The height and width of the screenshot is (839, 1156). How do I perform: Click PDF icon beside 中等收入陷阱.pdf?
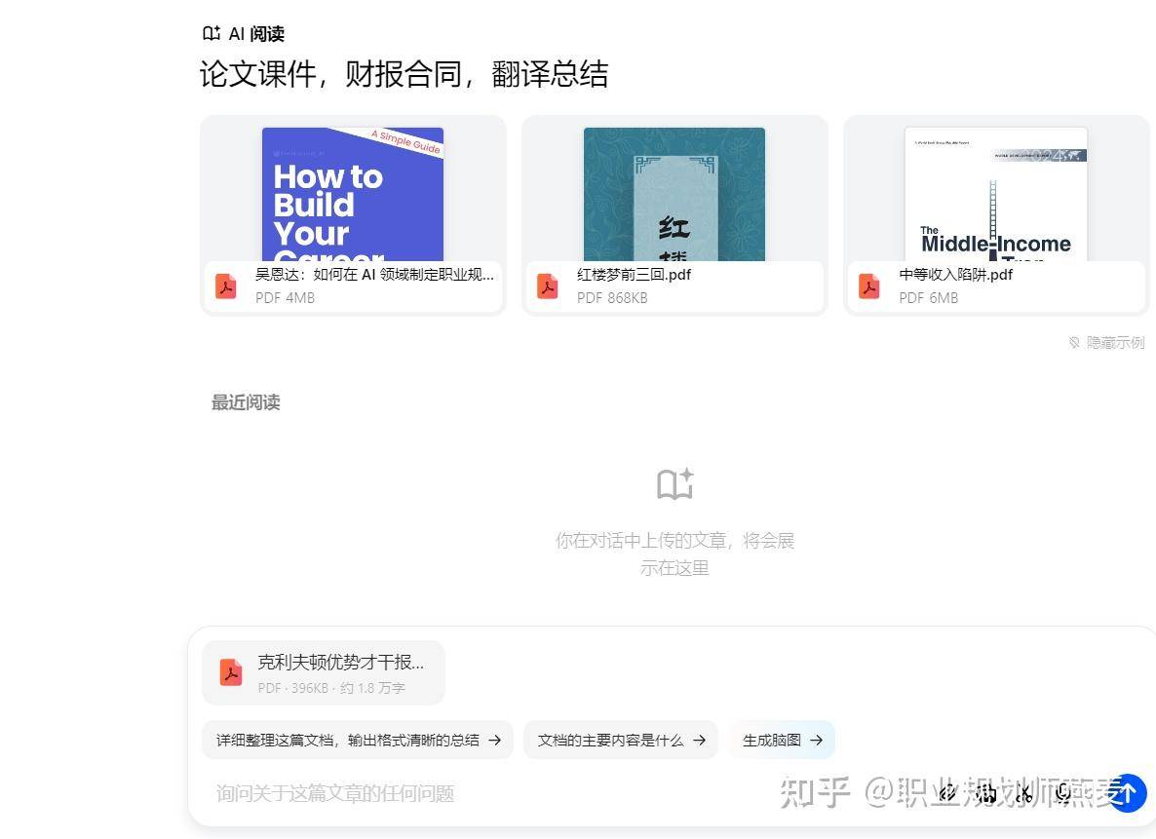tap(869, 286)
